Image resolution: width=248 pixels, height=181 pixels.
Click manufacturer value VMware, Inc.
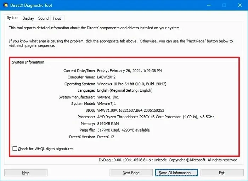tap(108, 97)
